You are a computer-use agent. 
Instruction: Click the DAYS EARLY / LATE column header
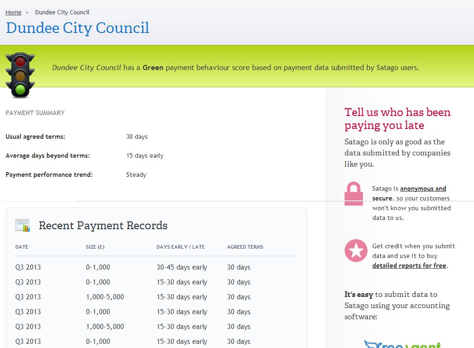(181, 247)
